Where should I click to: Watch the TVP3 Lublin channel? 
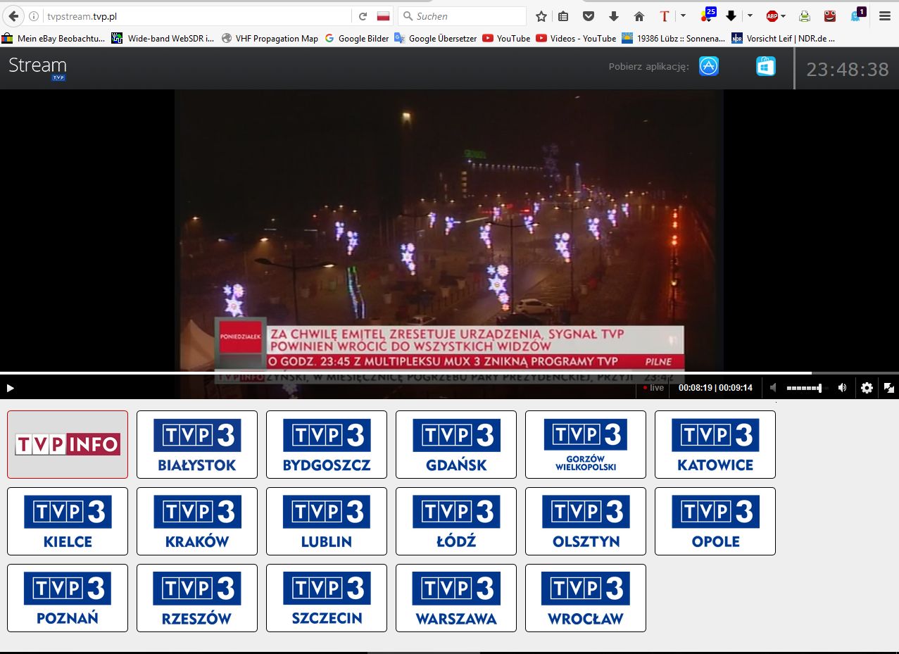click(x=327, y=521)
